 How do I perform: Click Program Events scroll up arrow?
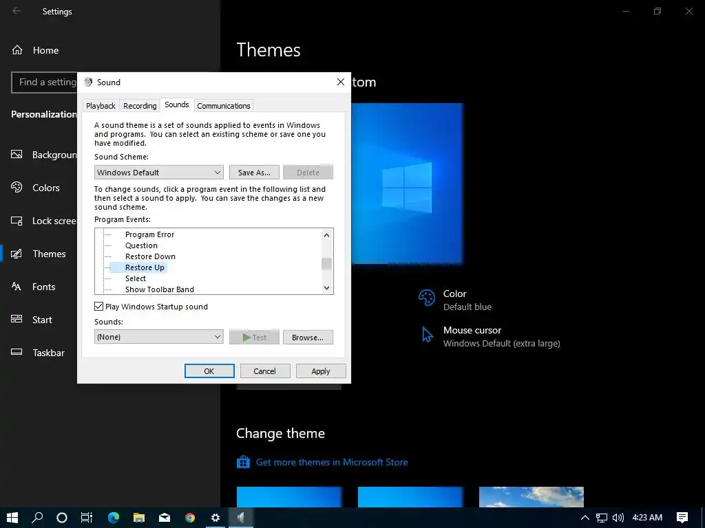326,235
